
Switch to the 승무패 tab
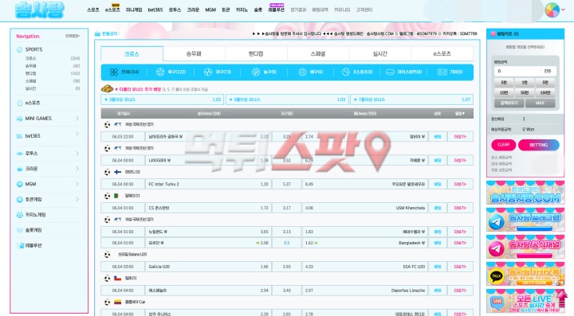click(x=194, y=53)
